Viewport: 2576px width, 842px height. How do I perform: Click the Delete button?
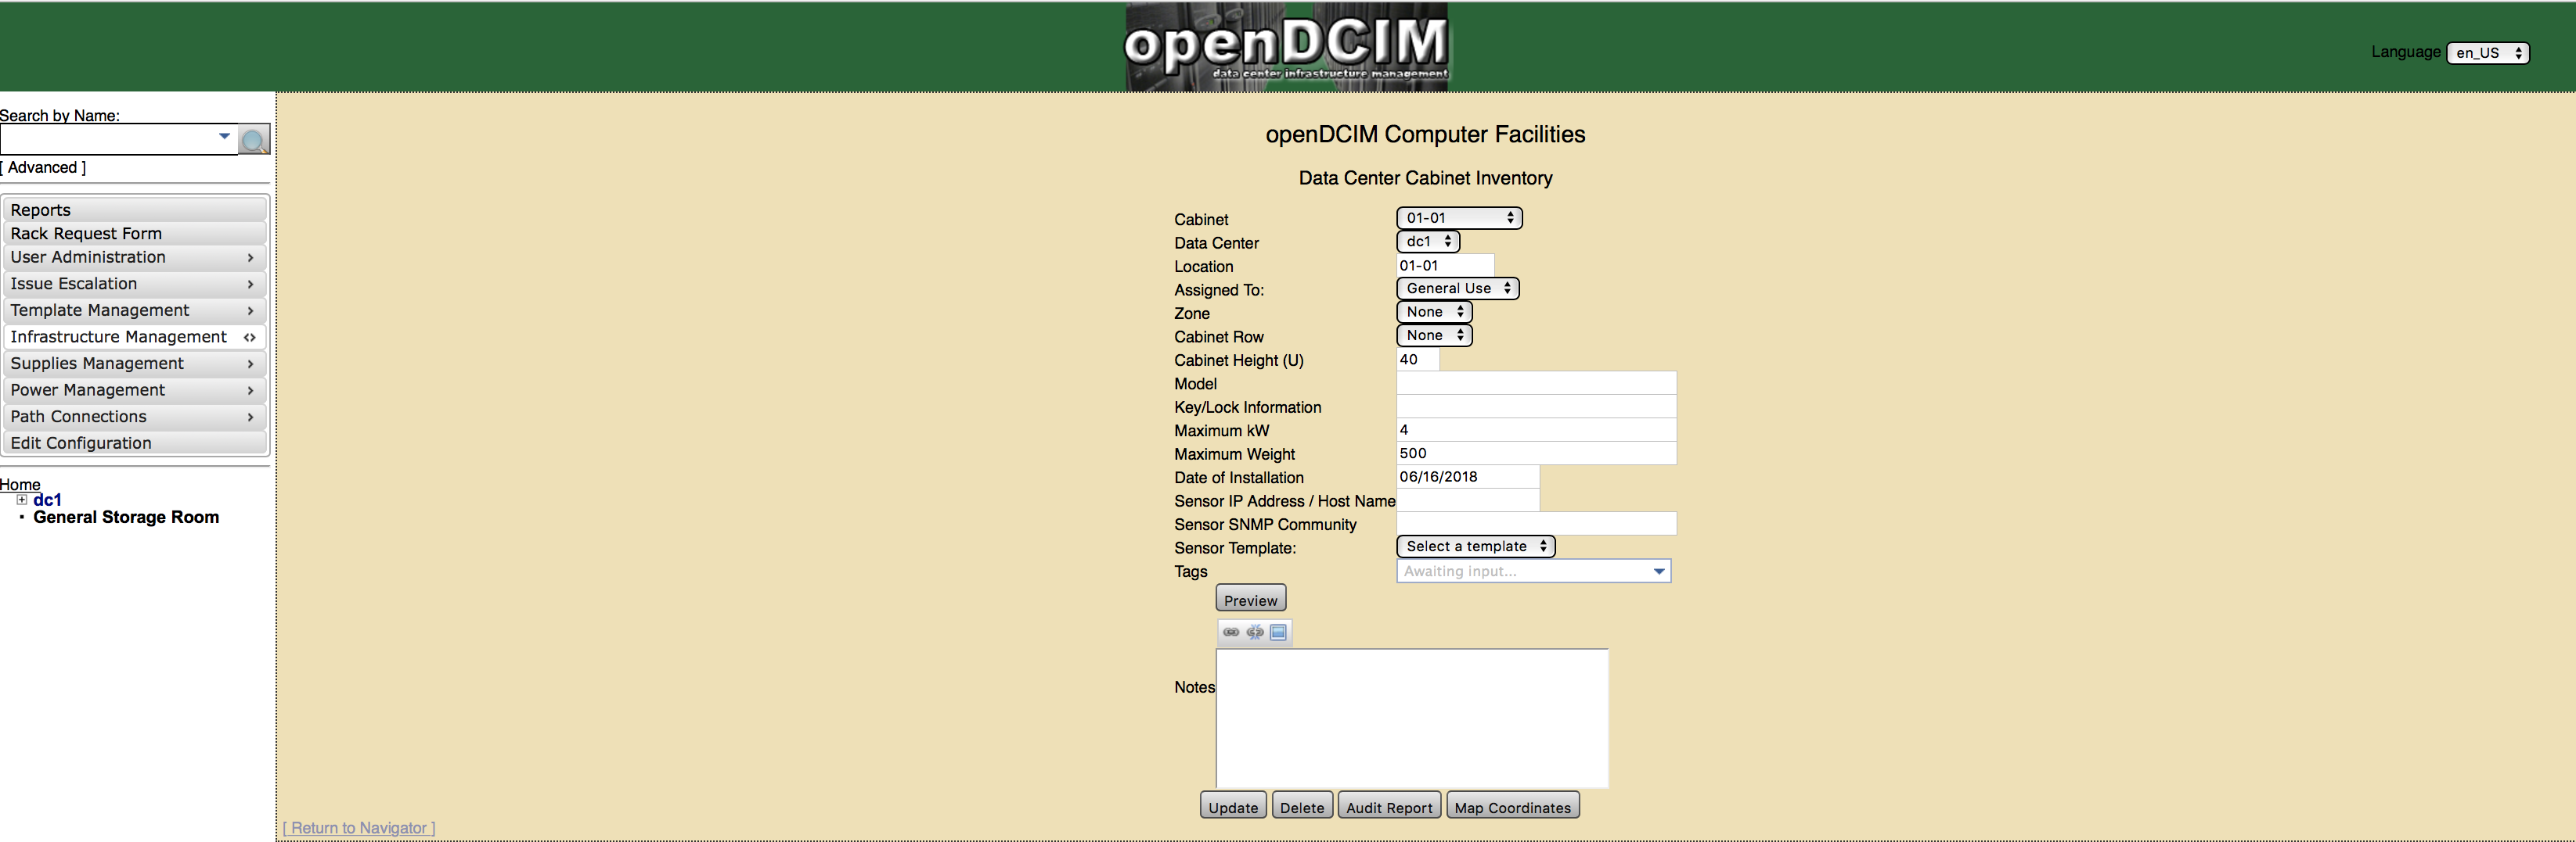click(x=1302, y=807)
